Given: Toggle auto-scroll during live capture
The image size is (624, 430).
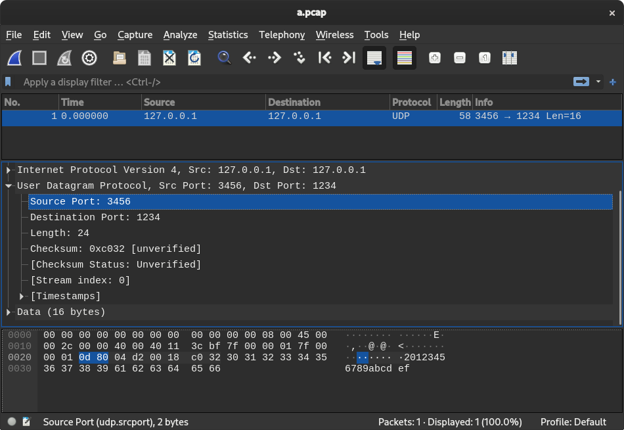Looking at the screenshot, I should (374, 58).
